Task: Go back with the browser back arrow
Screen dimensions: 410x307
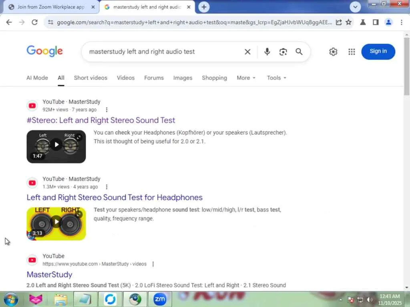Action: [9, 22]
